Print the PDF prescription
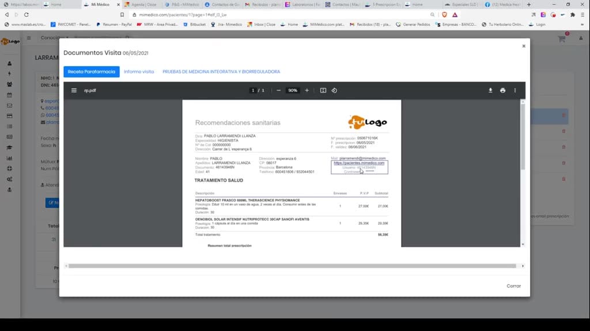The height and width of the screenshot is (331, 590). (x=502, y=90)
